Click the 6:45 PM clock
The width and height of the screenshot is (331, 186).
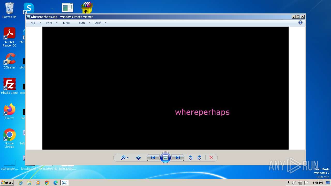point(318,183)
